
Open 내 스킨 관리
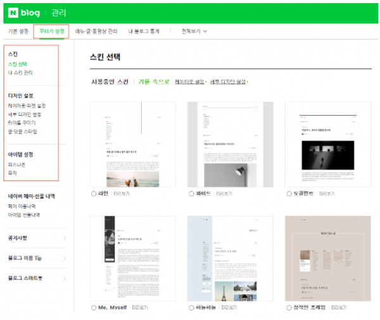20,73
